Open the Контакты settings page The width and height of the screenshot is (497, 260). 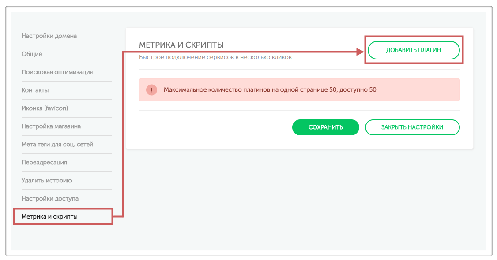tap(35, 90)
